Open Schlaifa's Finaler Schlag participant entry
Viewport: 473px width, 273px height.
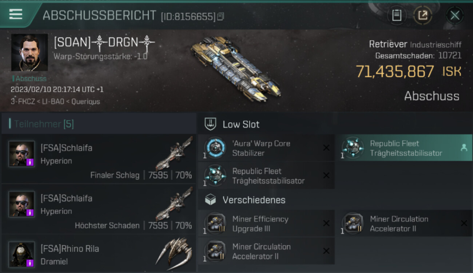click(99, 159)
